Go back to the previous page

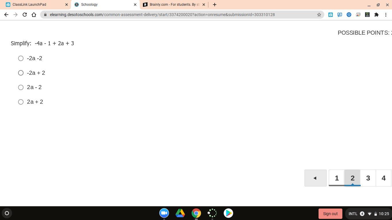[x=6, y=15]
